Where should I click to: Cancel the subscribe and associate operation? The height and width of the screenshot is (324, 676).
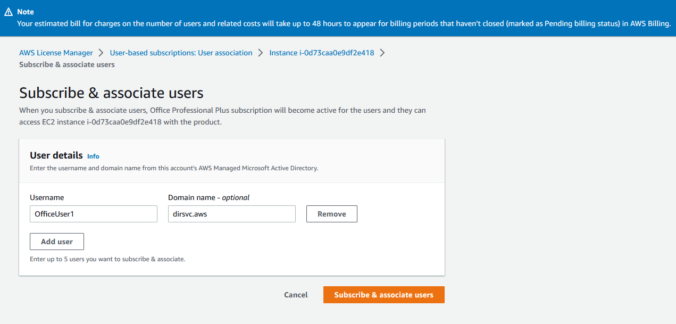click(295, 294)
